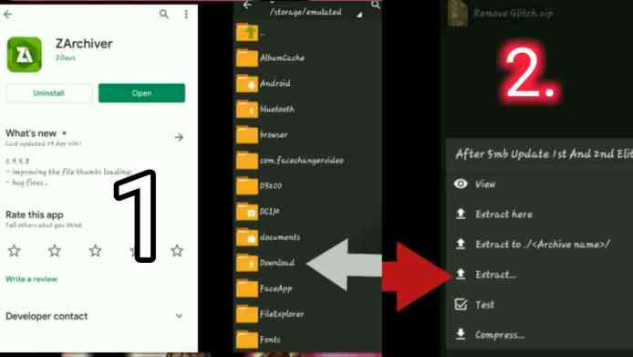Click the eye icon beside View
Screen dimensions: 633x357
click(461, 184)
